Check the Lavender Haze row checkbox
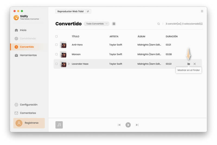Image resolution: width=217 pixels, height=145 pixels. click(56, 64)
